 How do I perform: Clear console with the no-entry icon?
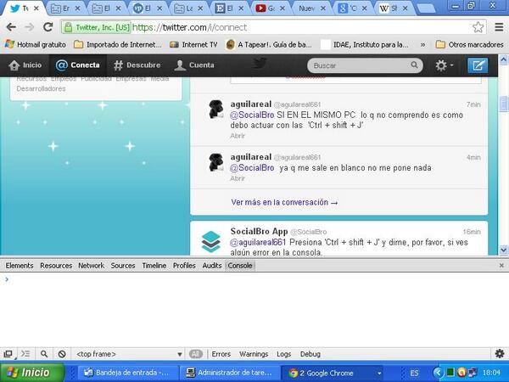(62, 354)
